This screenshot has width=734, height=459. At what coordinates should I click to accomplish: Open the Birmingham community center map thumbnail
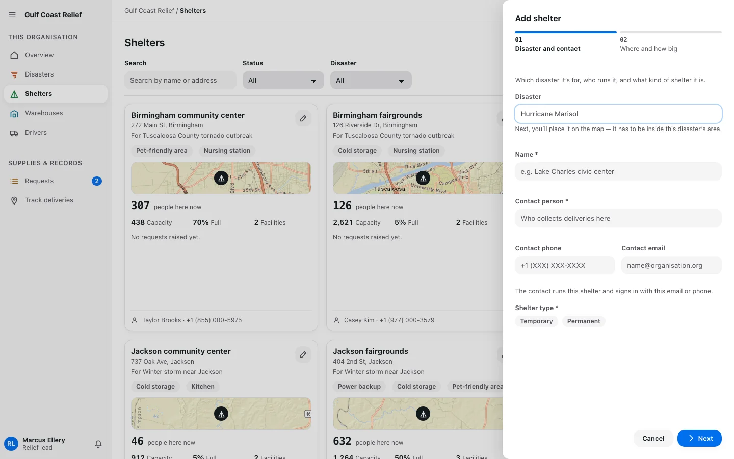click(x=221, y=178)
